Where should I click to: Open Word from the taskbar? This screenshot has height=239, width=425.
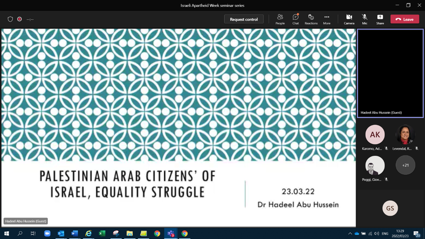click(74, 233)
